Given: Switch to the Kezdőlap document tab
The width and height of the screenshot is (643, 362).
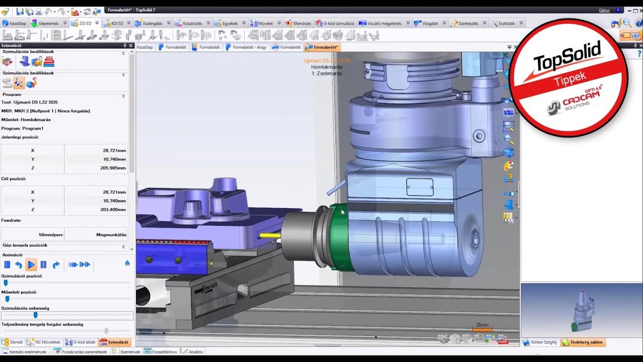Looking at the screenshot, I should click(145, 47).
